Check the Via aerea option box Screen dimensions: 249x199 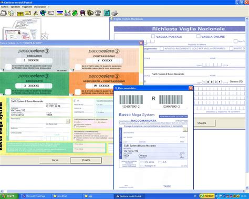tap(142, 162)
